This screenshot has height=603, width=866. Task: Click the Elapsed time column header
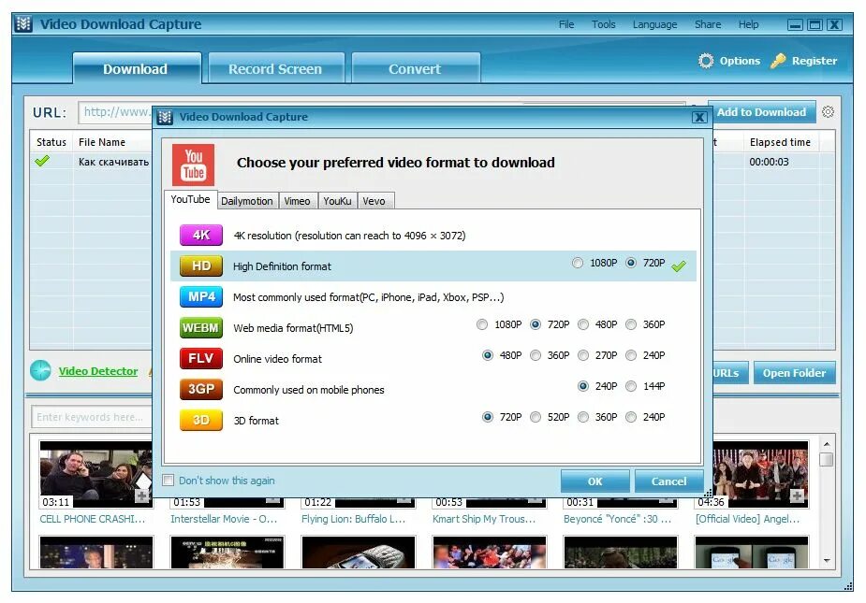coord(780,142)
